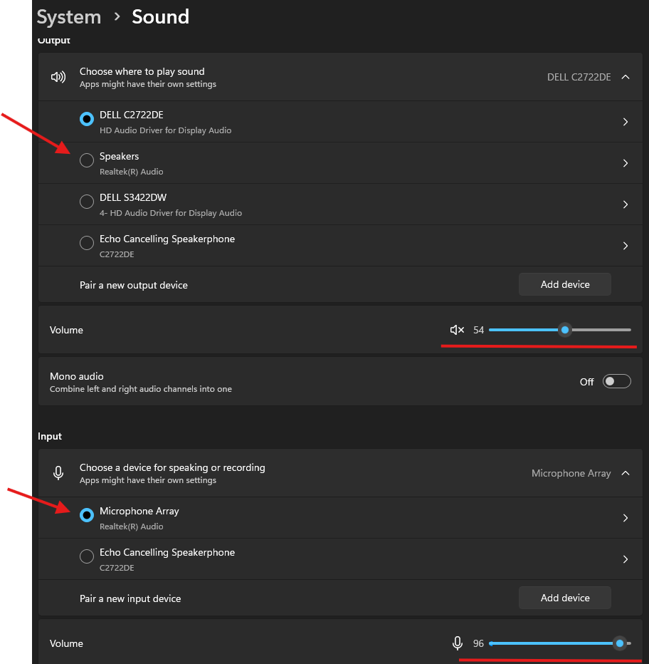Click Add device to pair input device

564,597
